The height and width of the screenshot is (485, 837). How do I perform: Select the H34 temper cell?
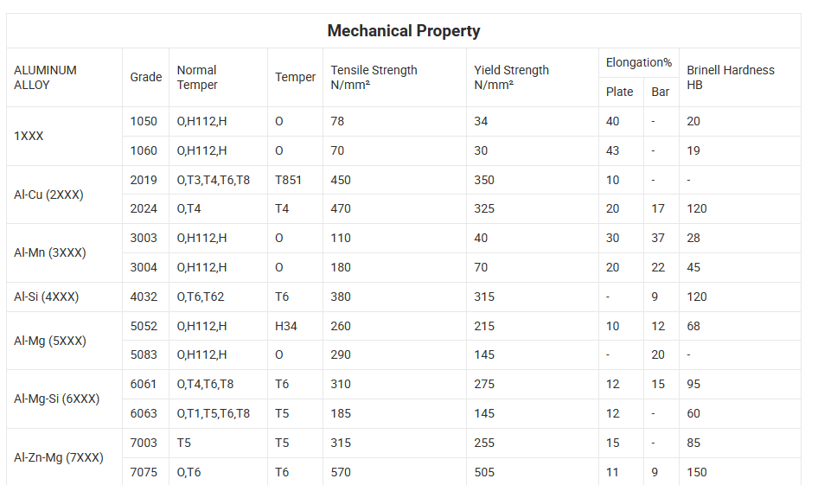point(285,327)
